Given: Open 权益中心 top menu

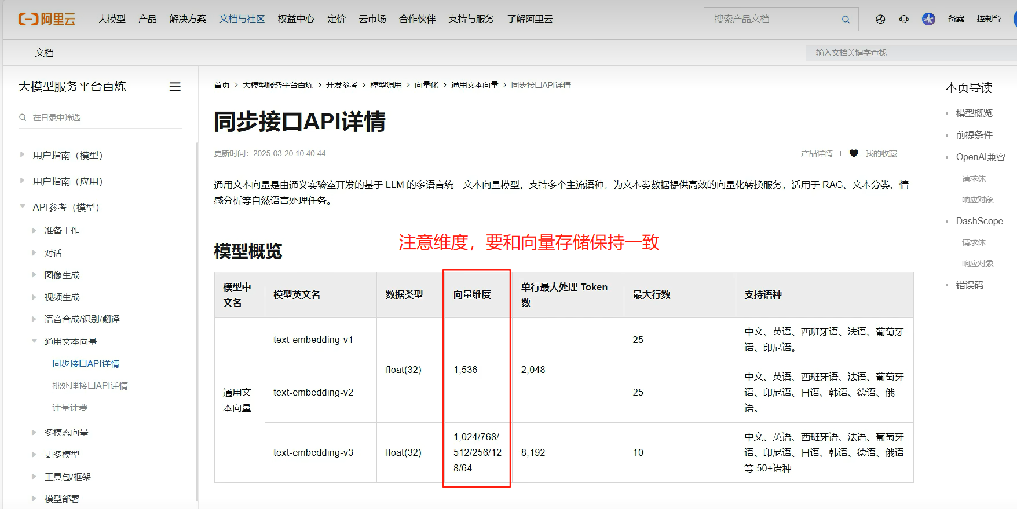Looking at the screenshot, I should click(x=296, y=19).
